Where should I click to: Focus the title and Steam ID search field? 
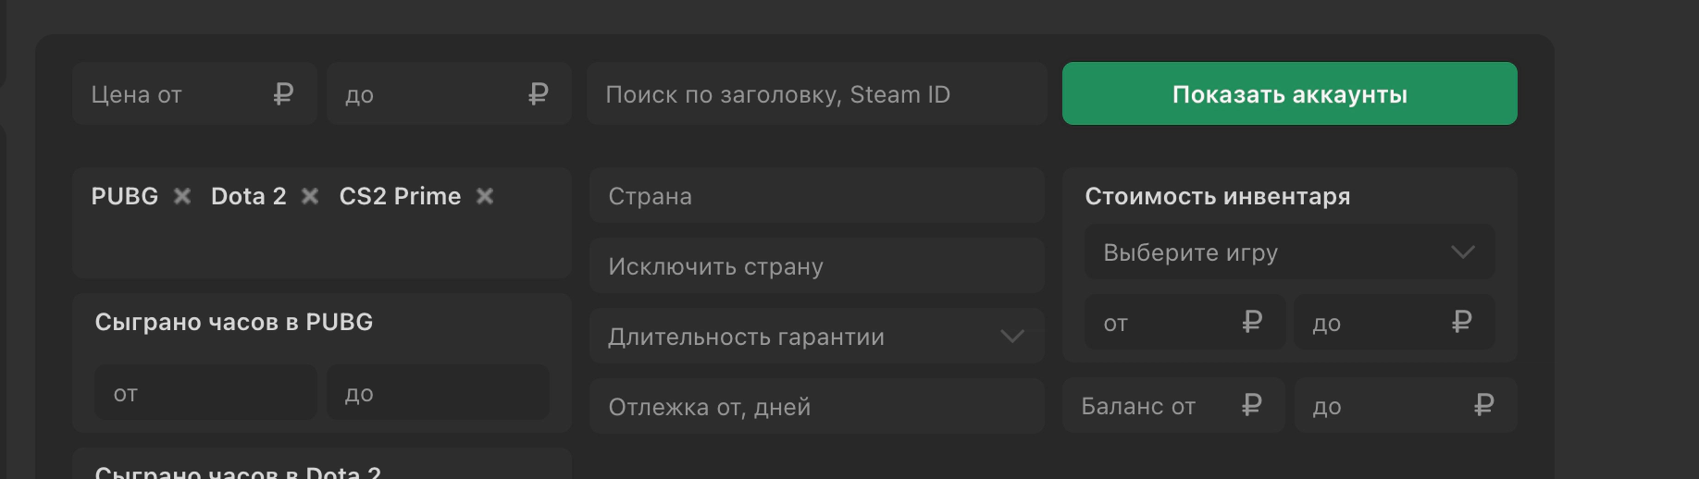click(x=816, y=94)
